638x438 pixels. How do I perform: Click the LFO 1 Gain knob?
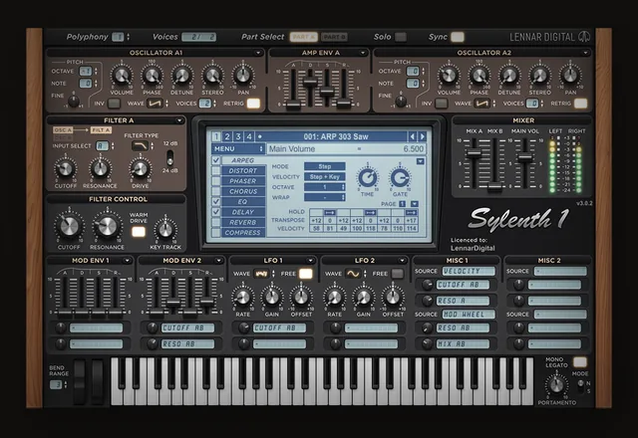coord(272,298)
